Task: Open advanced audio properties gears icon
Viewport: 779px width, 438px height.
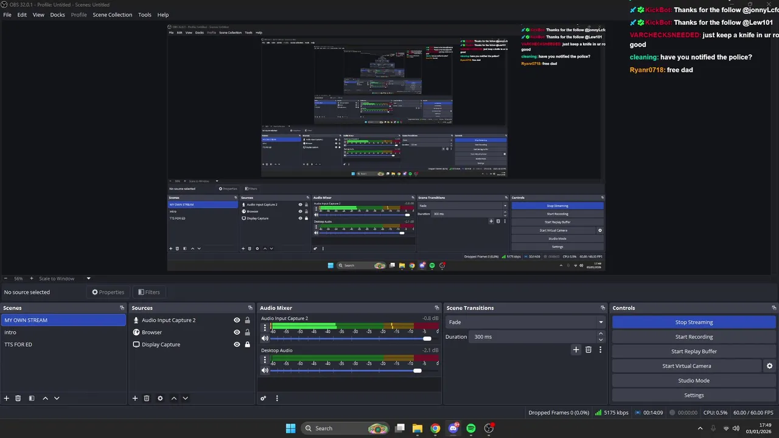Action: (264, 398)
